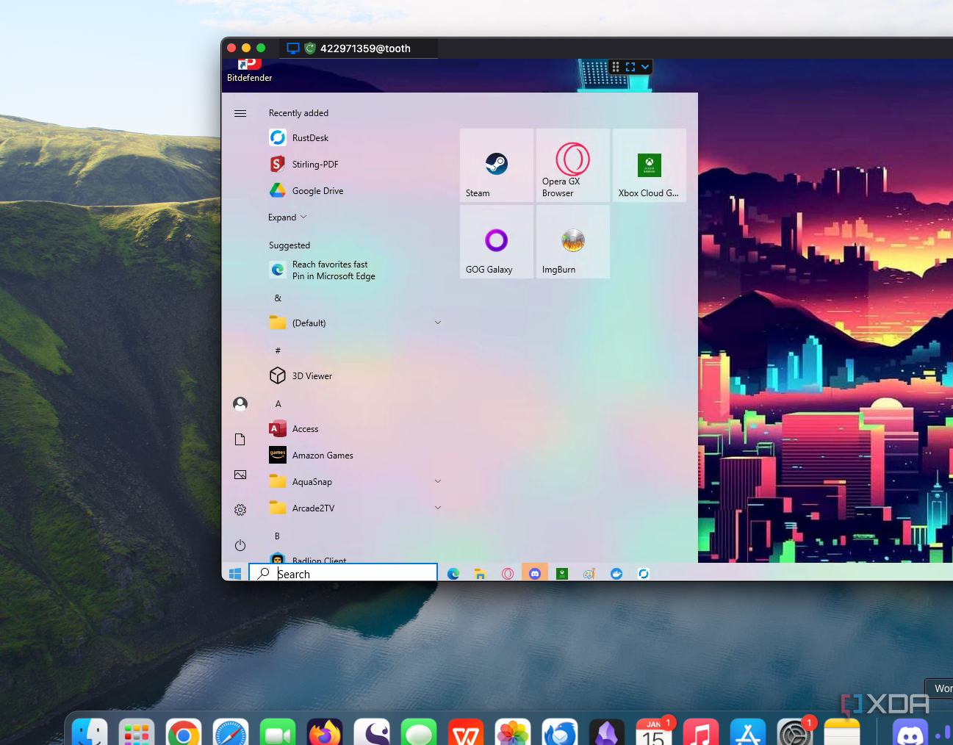Open the user account icon in Start
The width and height of the screenshot is (953, 745).
coord(240,404)
